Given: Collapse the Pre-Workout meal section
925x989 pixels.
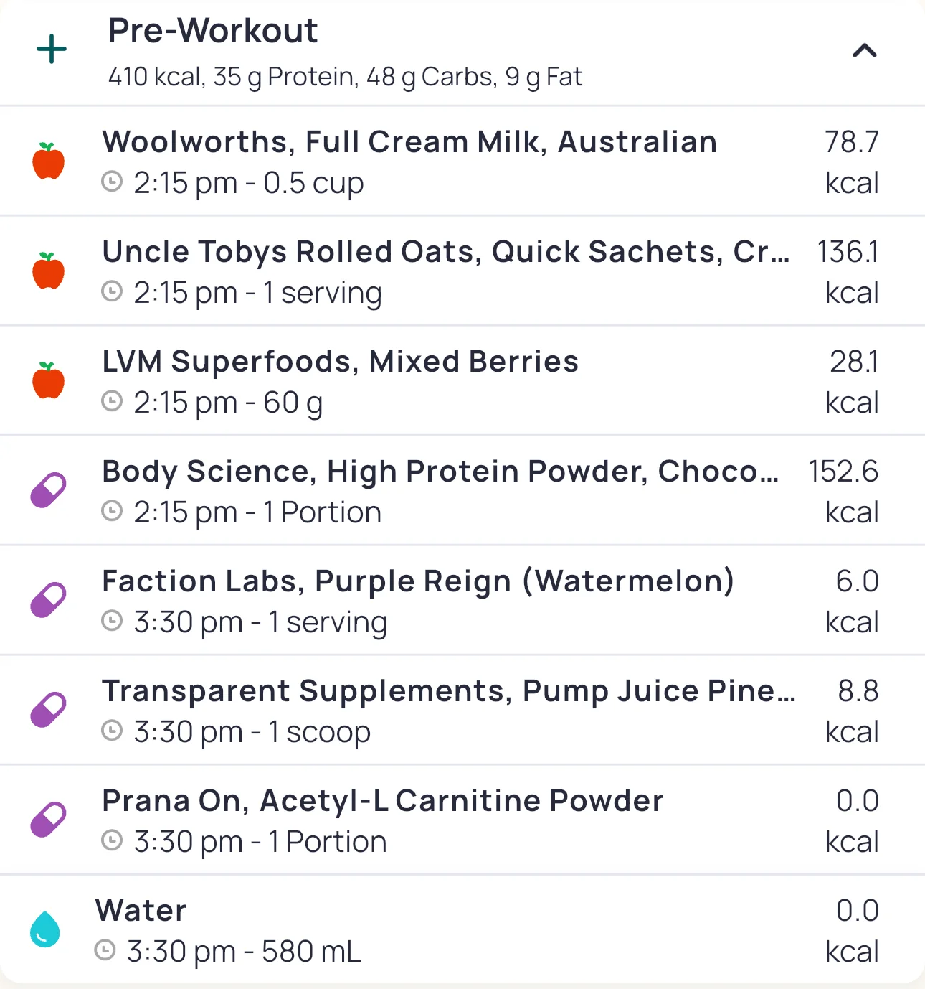Looking at the screenshot, I should coord(864,50).
